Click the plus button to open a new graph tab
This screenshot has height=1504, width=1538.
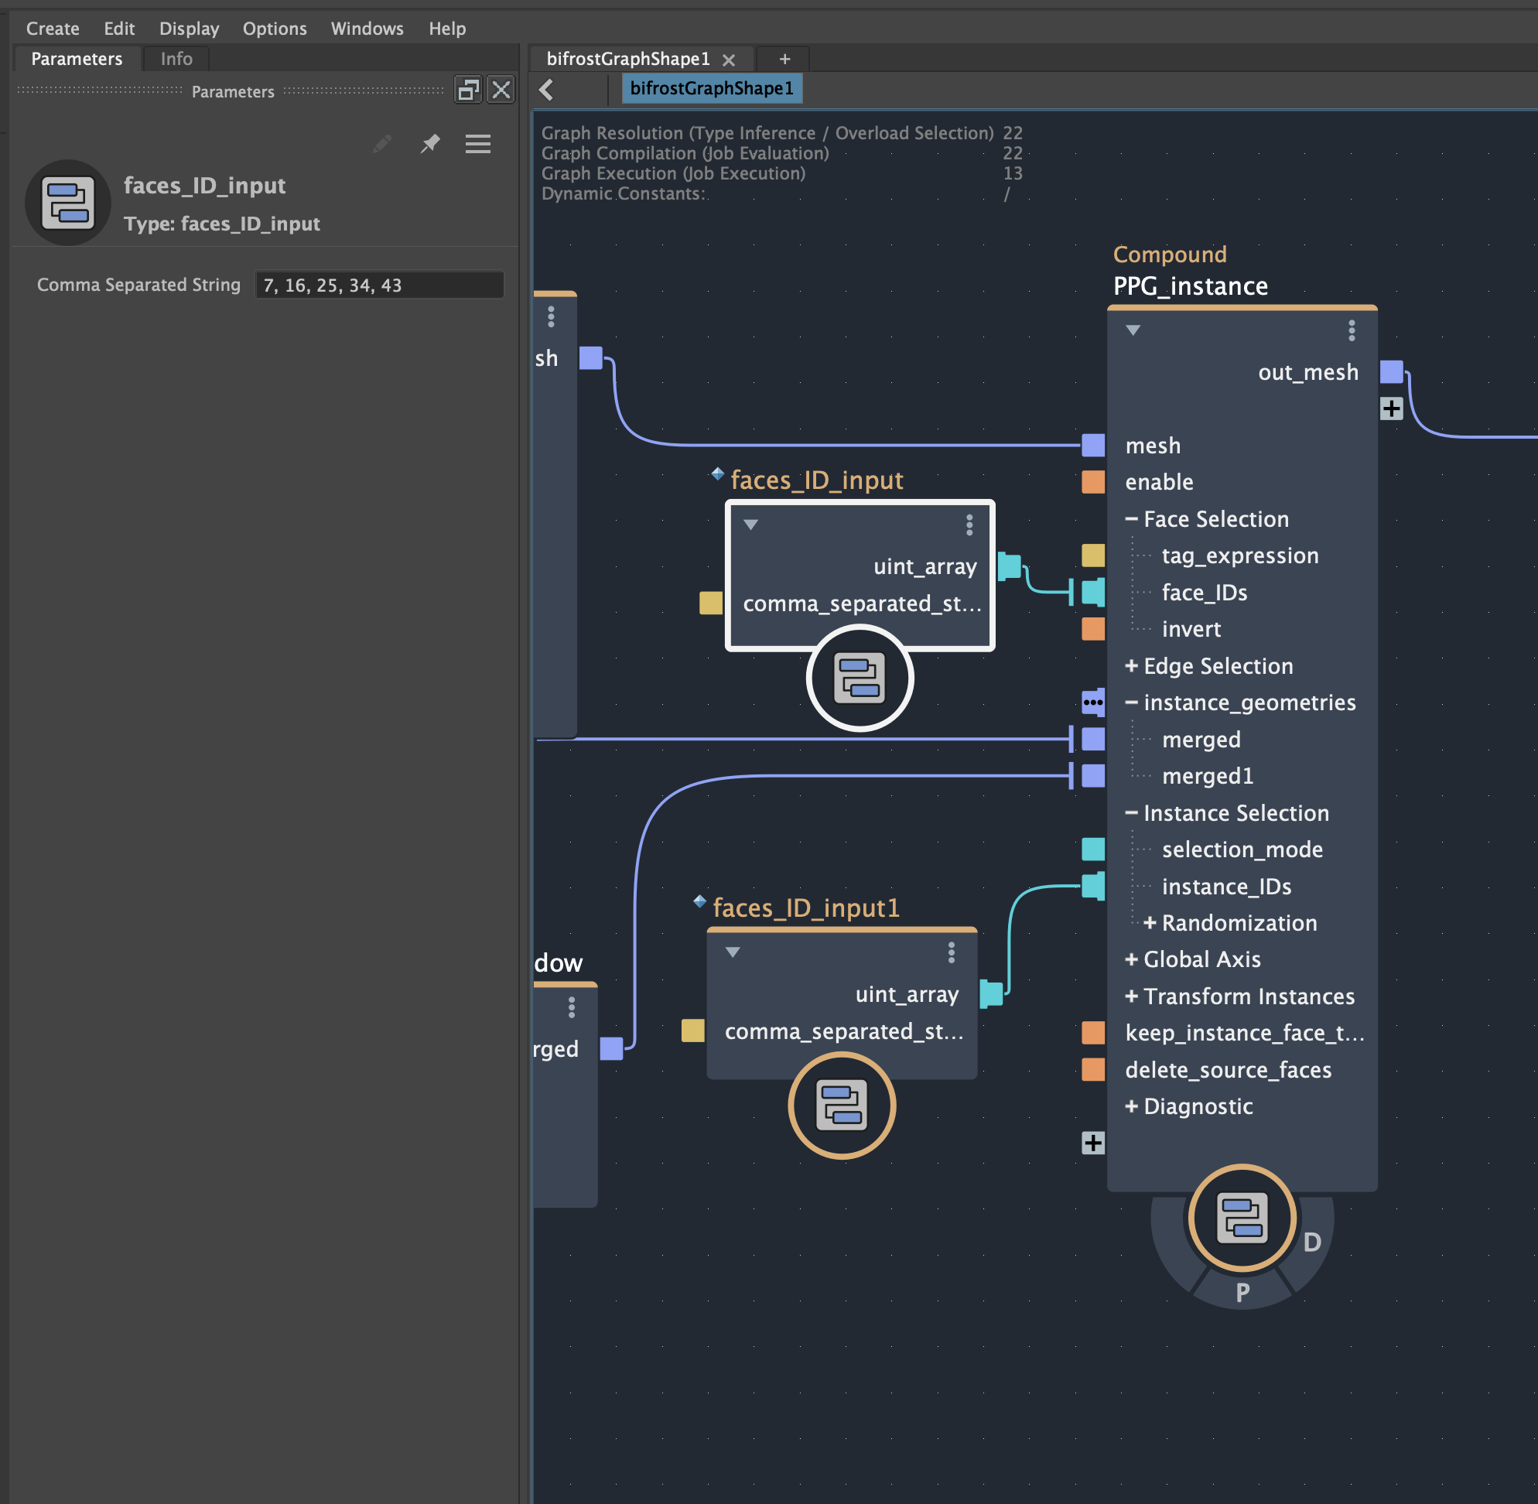coord(784,59)
